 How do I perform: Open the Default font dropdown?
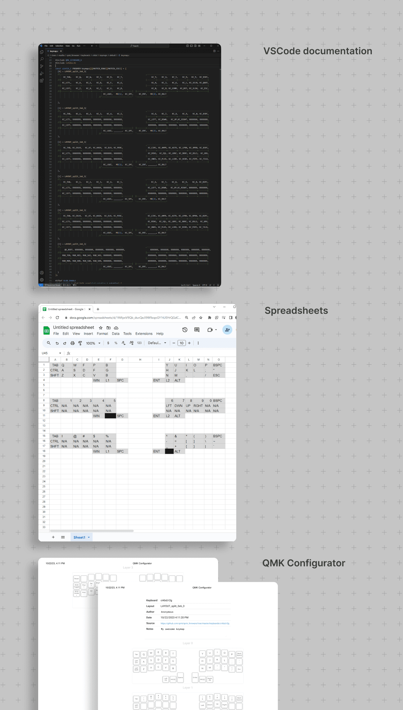click(x=157, y=343)
